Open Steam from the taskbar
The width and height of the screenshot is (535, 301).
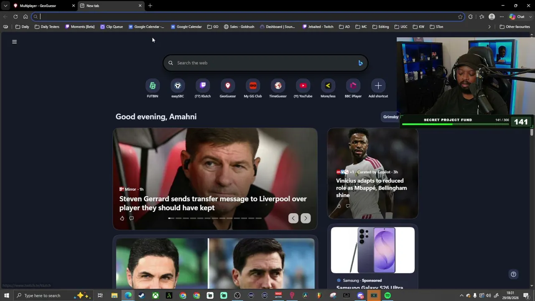click(141, 296)
